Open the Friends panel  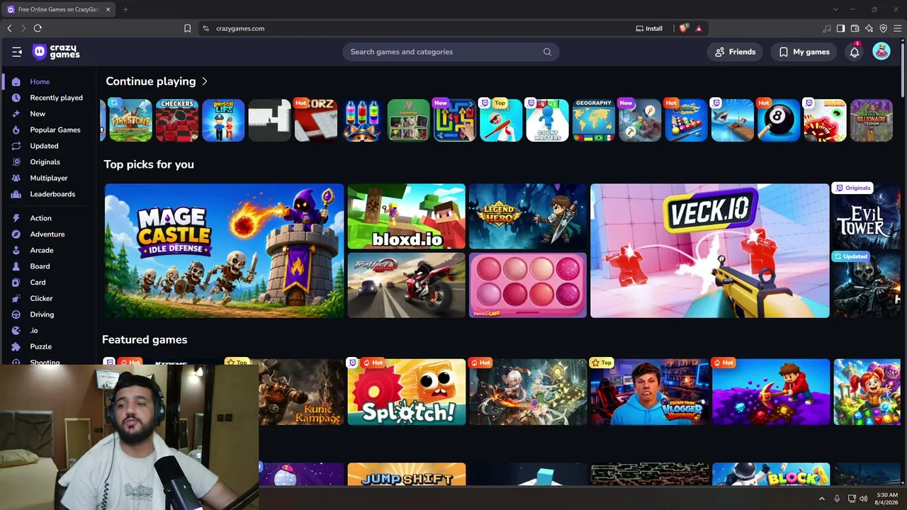point(736,52)
